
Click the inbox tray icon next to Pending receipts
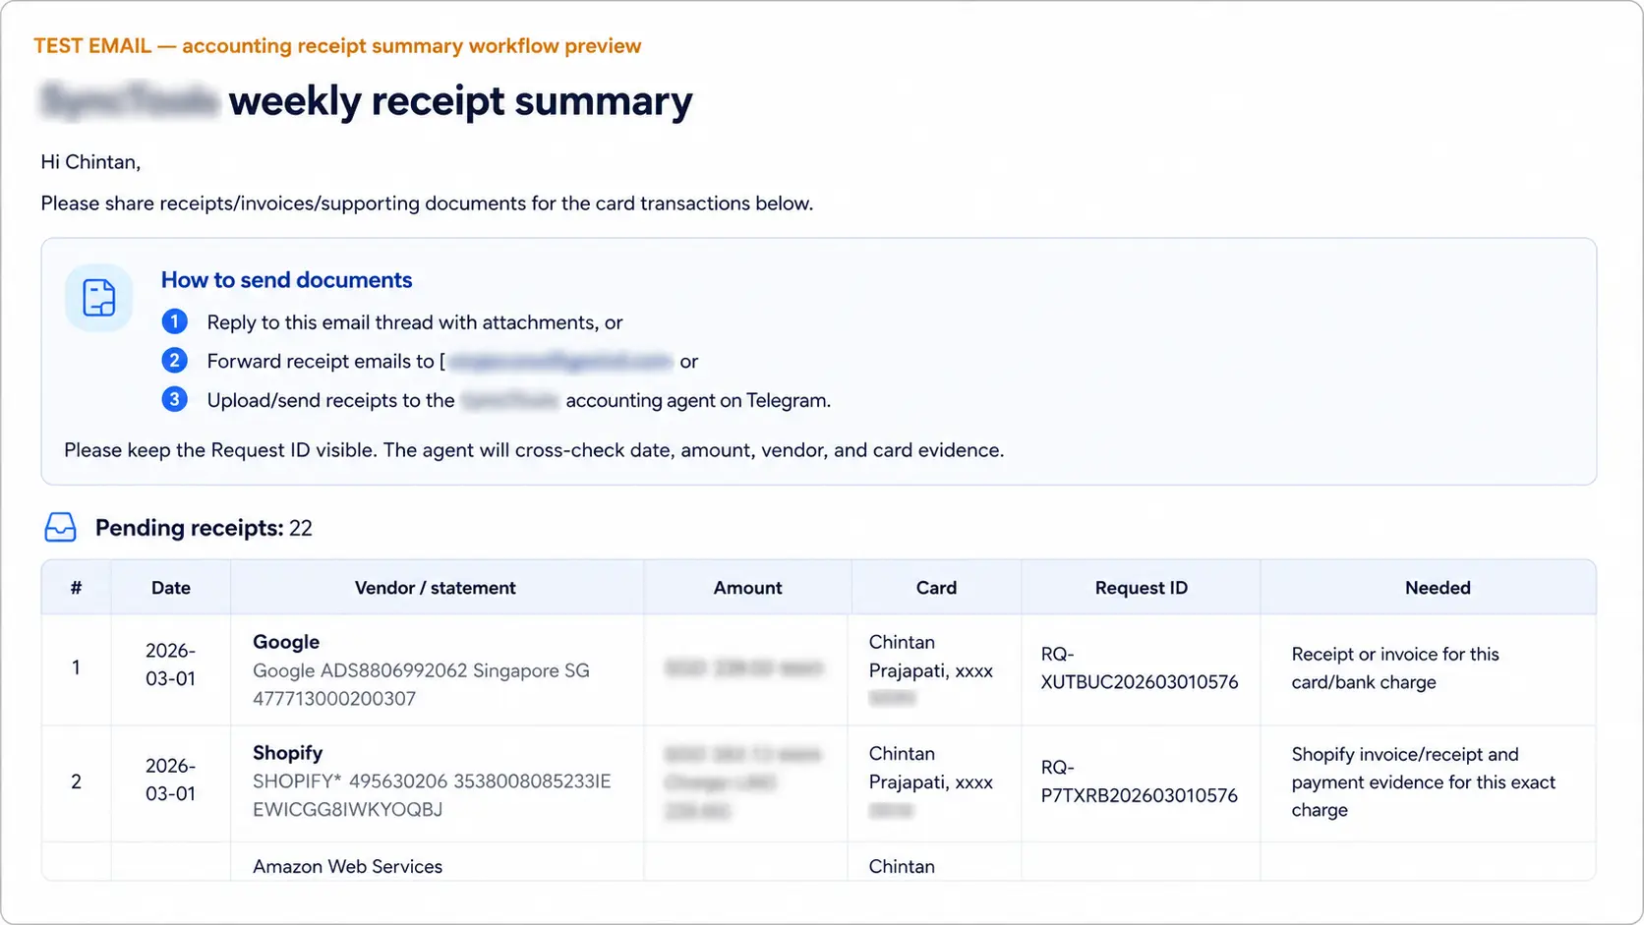[x=61, y=528]
